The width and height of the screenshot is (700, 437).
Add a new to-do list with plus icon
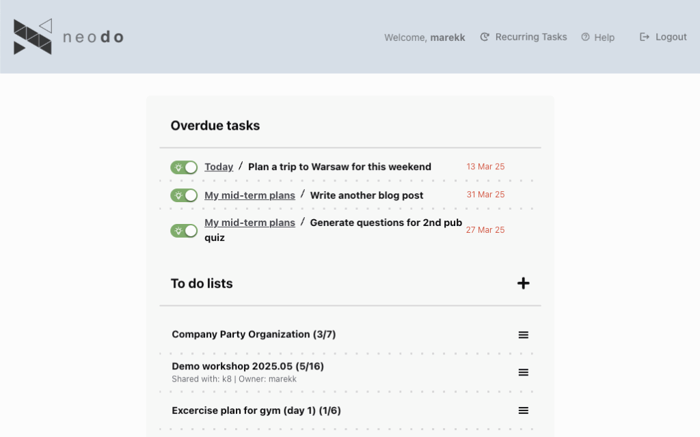click(x=523, y=283)
